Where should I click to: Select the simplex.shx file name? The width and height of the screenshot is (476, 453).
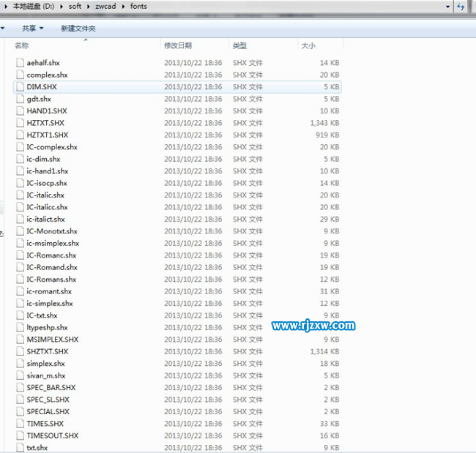click(x=45, y=363)
